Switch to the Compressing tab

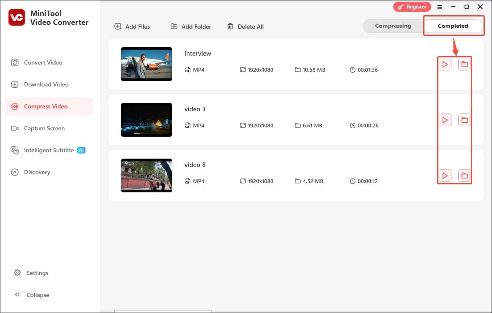pos(393,26)
